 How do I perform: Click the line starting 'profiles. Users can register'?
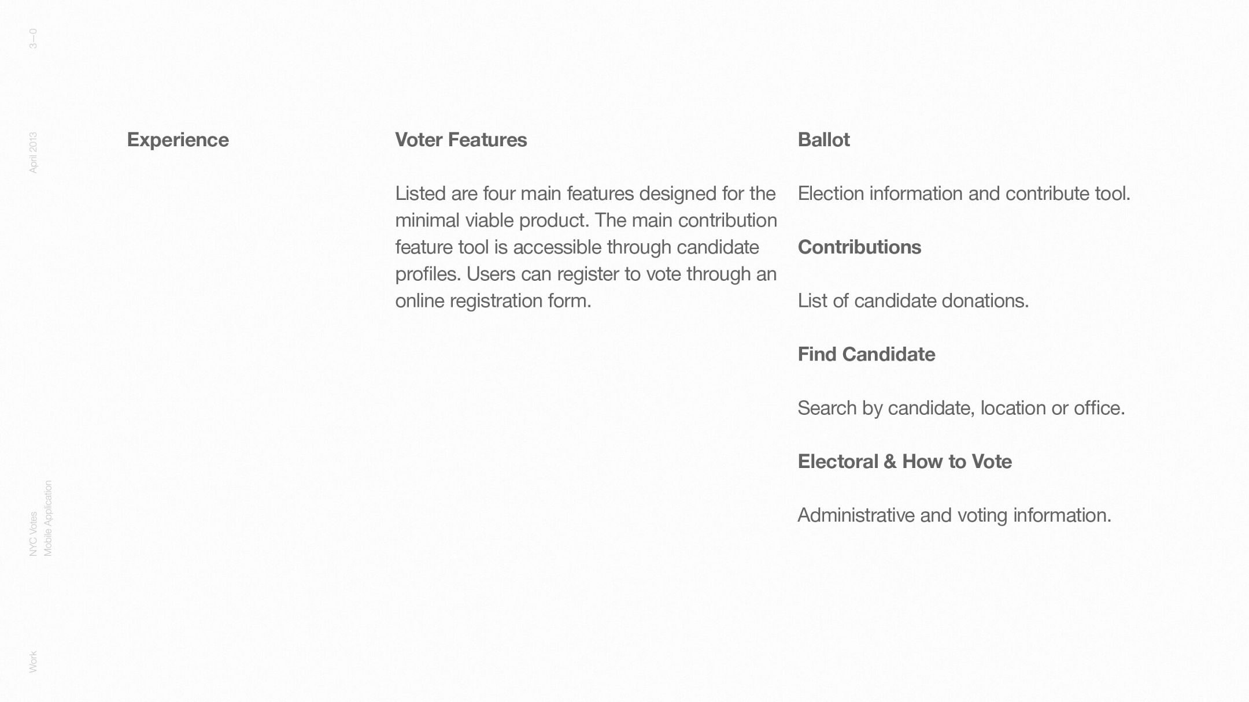585,274
